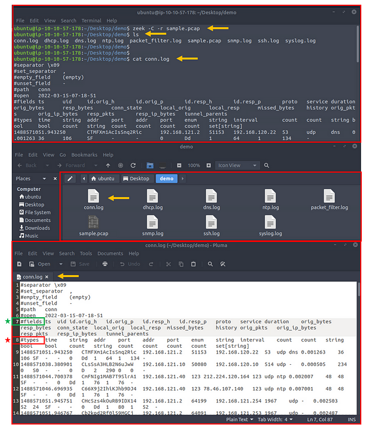
Task: Select the demo path button
Action: [x=167, y=179]
